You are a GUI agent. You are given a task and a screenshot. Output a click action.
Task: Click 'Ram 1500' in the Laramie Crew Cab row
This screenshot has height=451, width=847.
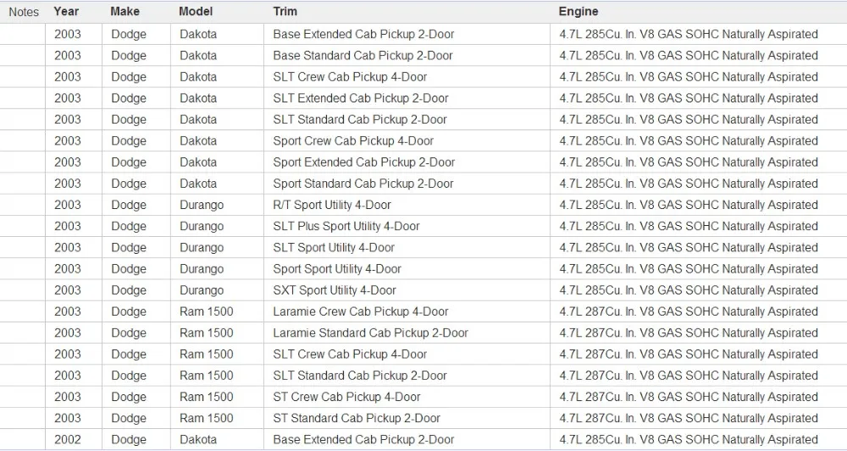tap(207, 312)
